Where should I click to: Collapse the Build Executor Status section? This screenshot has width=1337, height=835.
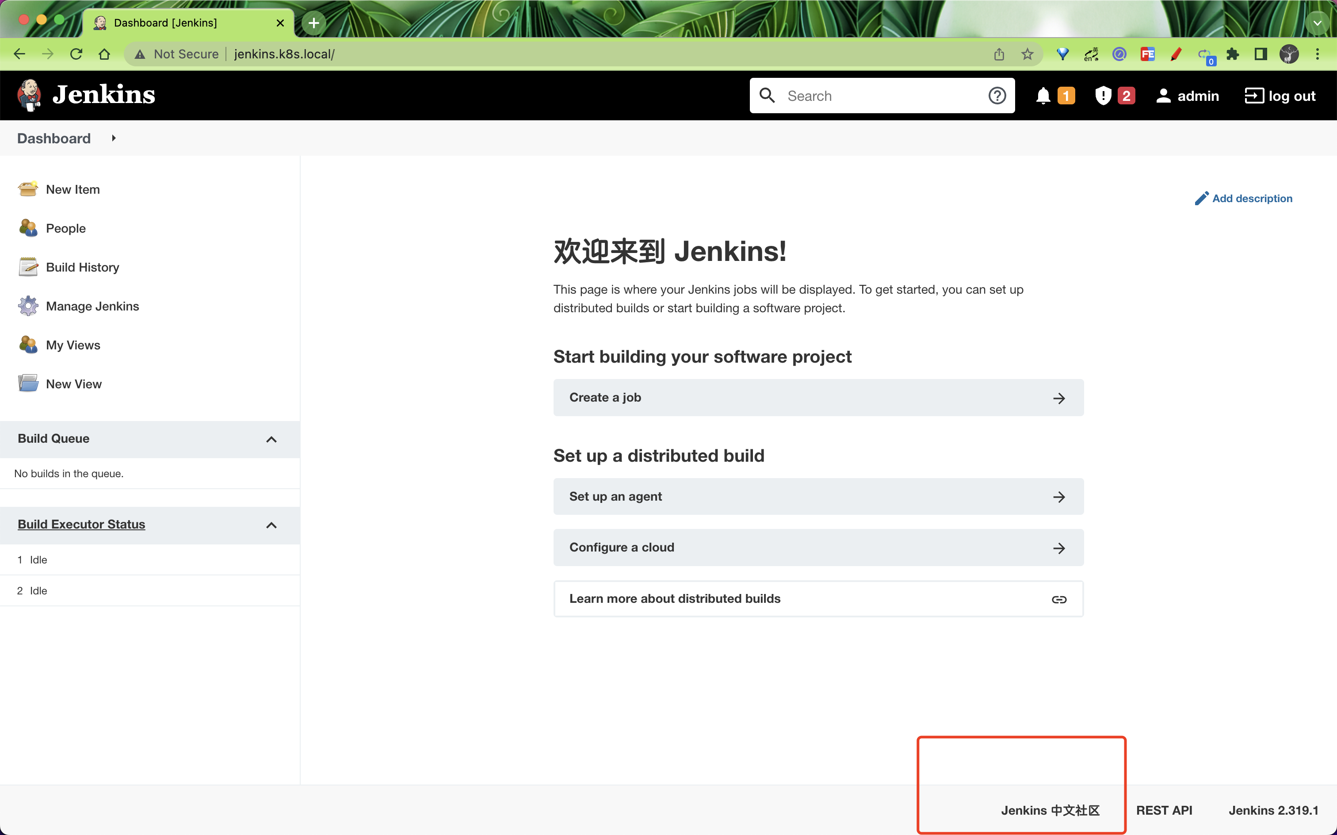point(271,525)
